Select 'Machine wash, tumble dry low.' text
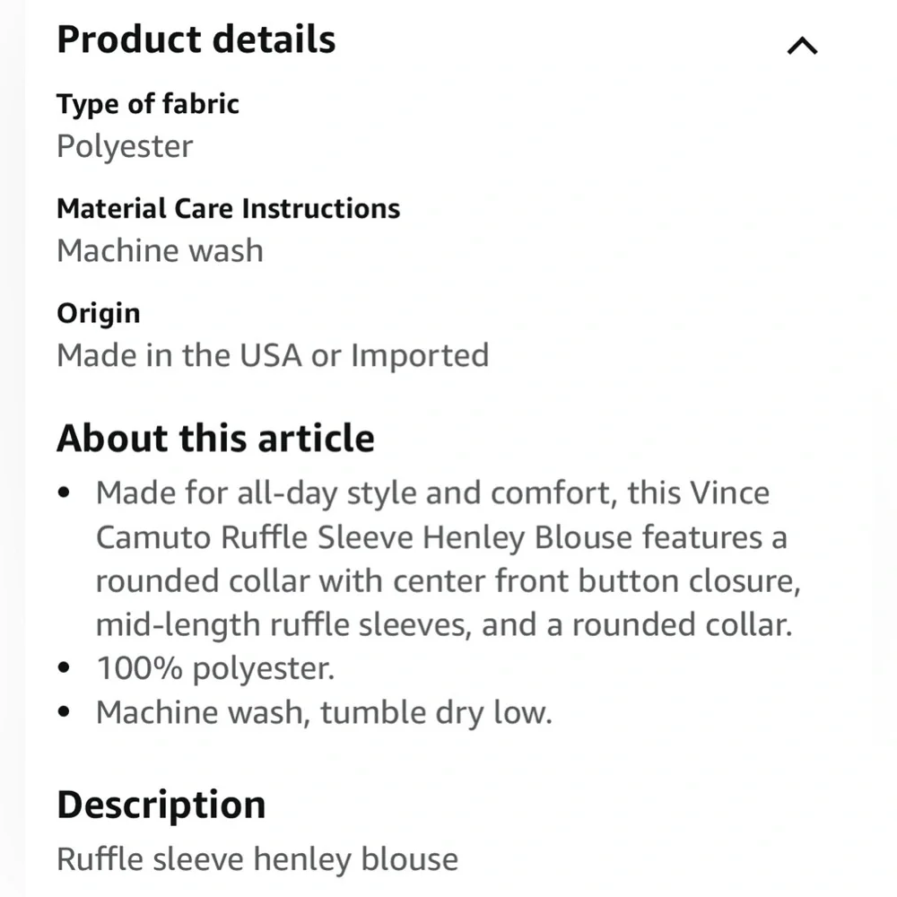Screen dimensions: 897x897 click(323, 712)
